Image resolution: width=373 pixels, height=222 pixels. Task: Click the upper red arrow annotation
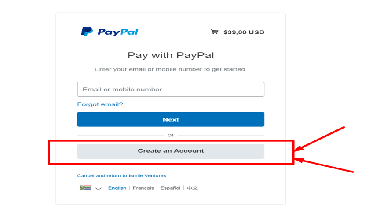point(319,139)
